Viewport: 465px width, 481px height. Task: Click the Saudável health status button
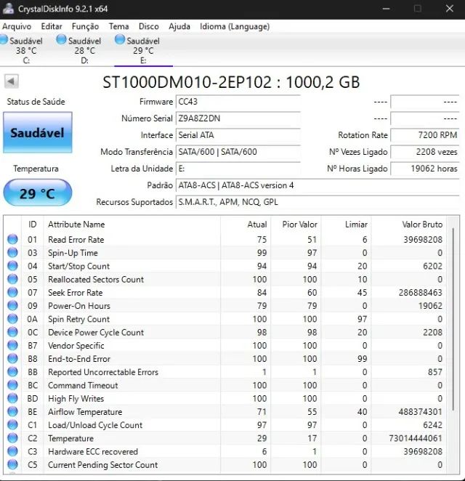(x=38, y=132)
